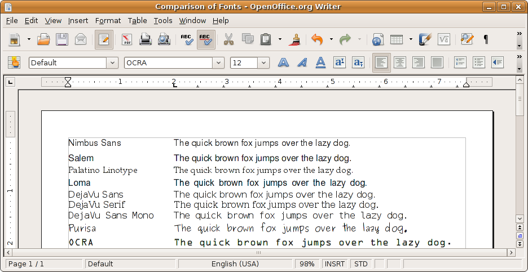Click the 98% zoom field in status bar
The height and width of the screenshot is (272, 528).
point(307,264)
